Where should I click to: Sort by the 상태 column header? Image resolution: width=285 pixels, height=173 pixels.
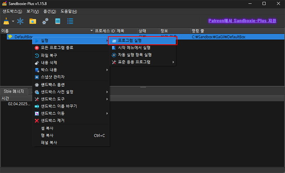pyautogui.click(x=149, y=31)
